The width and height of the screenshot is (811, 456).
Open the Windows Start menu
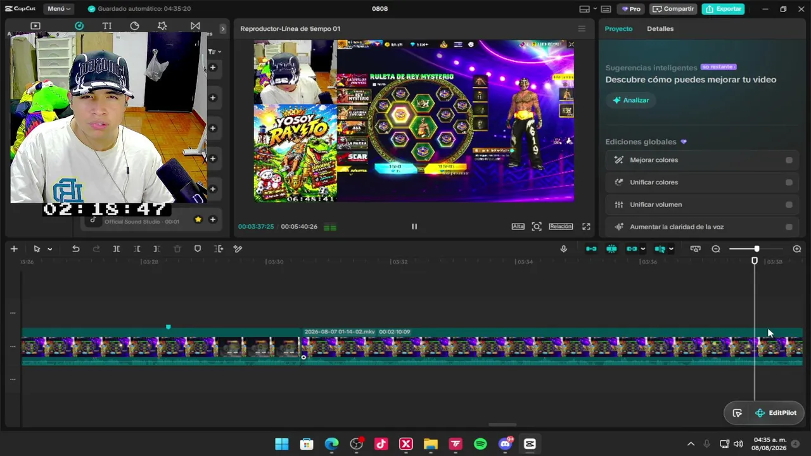[x=282, y=444]
